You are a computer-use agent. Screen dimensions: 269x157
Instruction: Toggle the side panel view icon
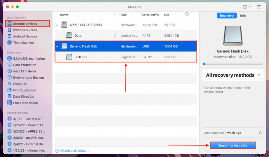pyautogui.click(x=259, y=7)
